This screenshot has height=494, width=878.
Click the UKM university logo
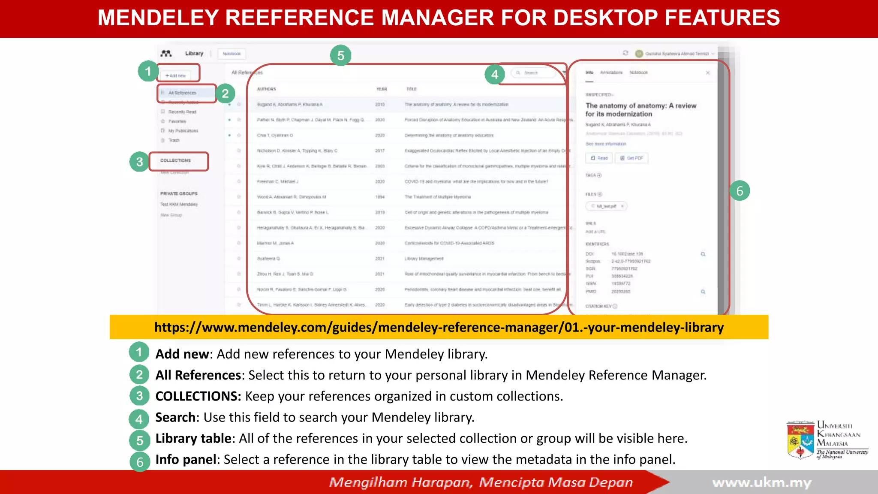(827, 440)
